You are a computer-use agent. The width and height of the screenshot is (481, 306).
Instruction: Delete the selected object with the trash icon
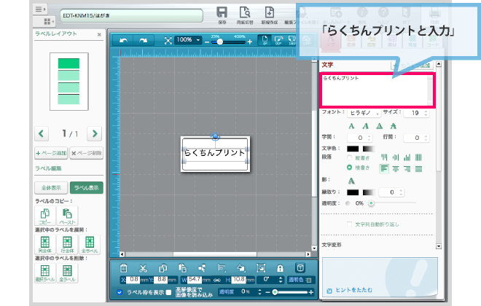coord(124,268)
